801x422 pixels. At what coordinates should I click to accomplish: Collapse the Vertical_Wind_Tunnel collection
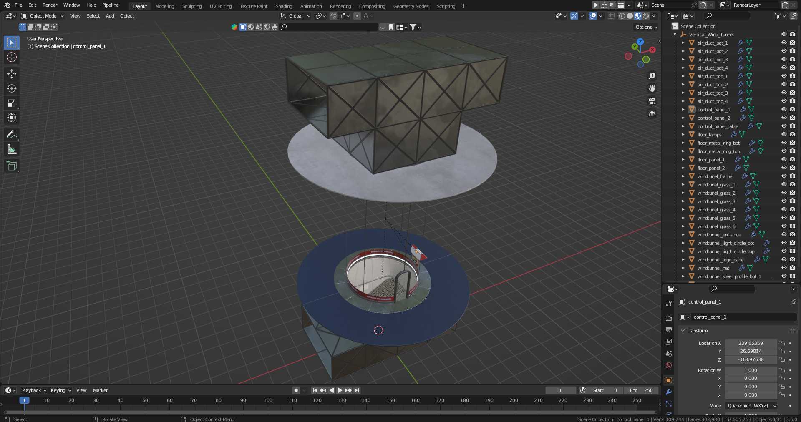(x=675, y=34)
